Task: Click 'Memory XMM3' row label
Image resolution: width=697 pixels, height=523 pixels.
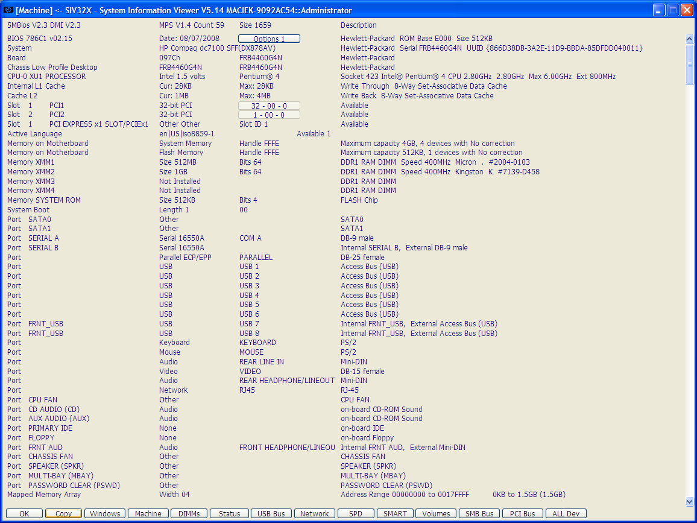Action: pyautogui.click(x=31, y=182)
